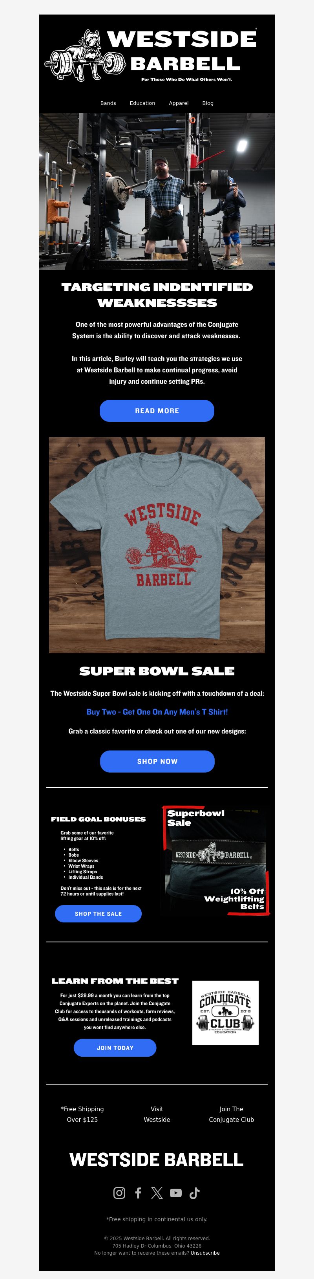This screenshot has width=314, height=1279.
Task: Click the JOIN TODAY button
Action: [x=115, y=1048]
